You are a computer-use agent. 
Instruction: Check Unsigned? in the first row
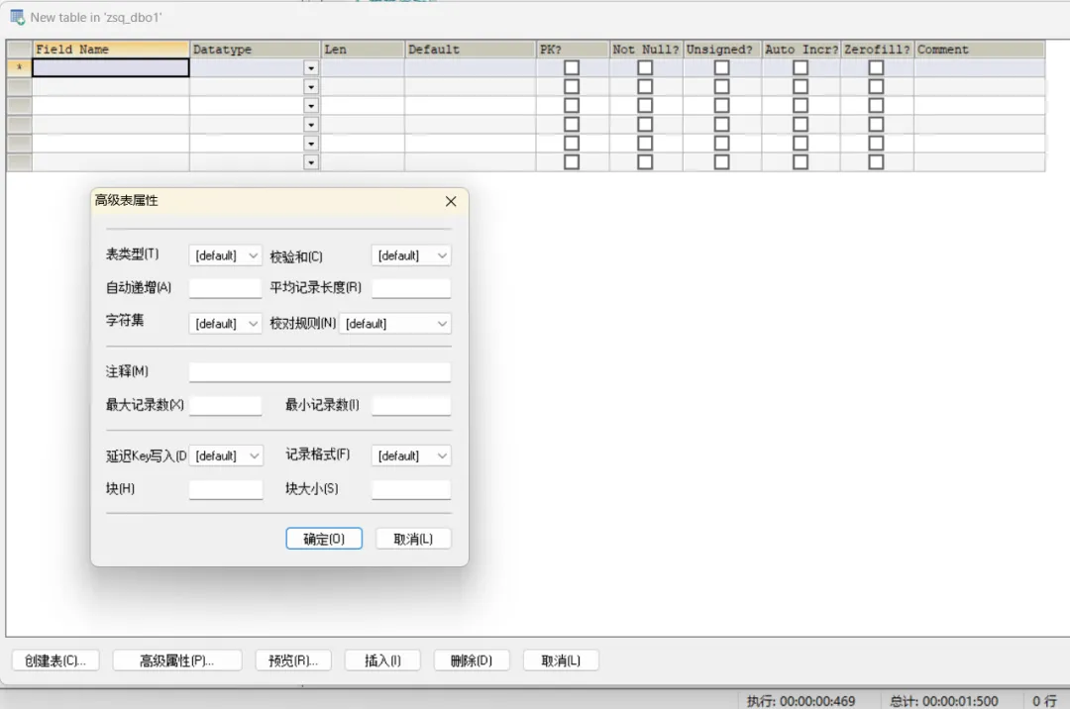click(x=721, y=67)
